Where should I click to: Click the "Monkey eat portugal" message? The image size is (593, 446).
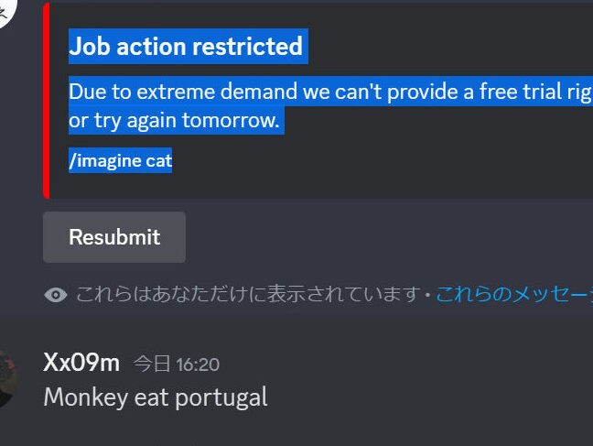(x=156, y=397)
